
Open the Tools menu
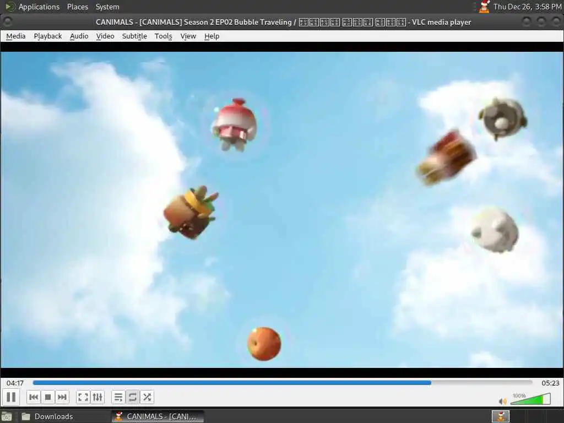[163, 36]
